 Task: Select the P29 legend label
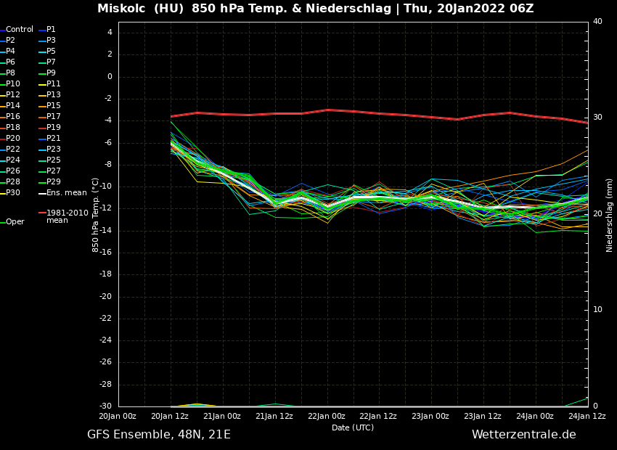coord(54,182)
